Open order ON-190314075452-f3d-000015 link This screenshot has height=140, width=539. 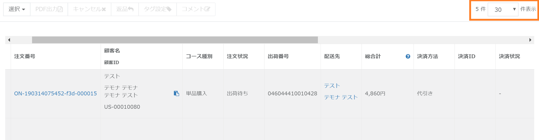point(56,94)
